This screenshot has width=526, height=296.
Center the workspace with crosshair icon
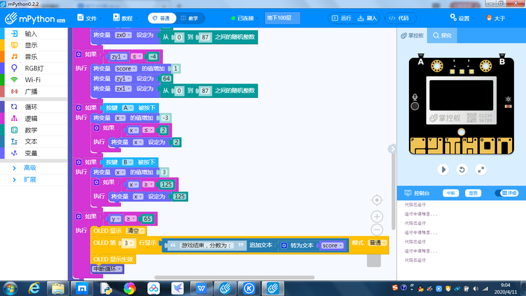point(377,200)
